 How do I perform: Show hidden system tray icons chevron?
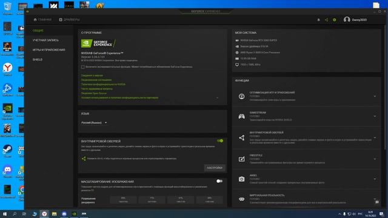(339, 214)
